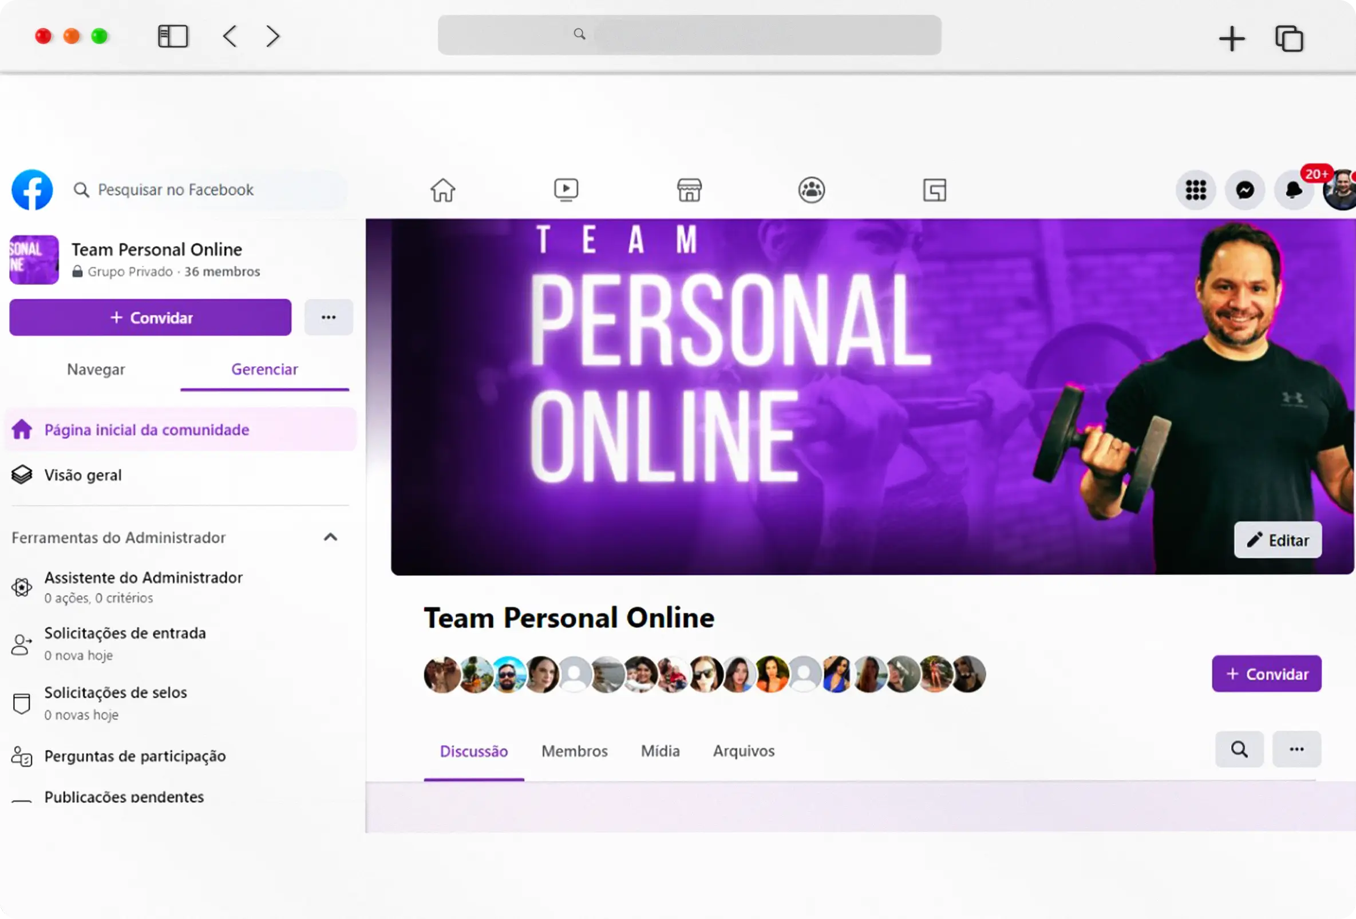Switch to the Navegar tab
This screenshot has height=919, width=1356.
point(96,369)
